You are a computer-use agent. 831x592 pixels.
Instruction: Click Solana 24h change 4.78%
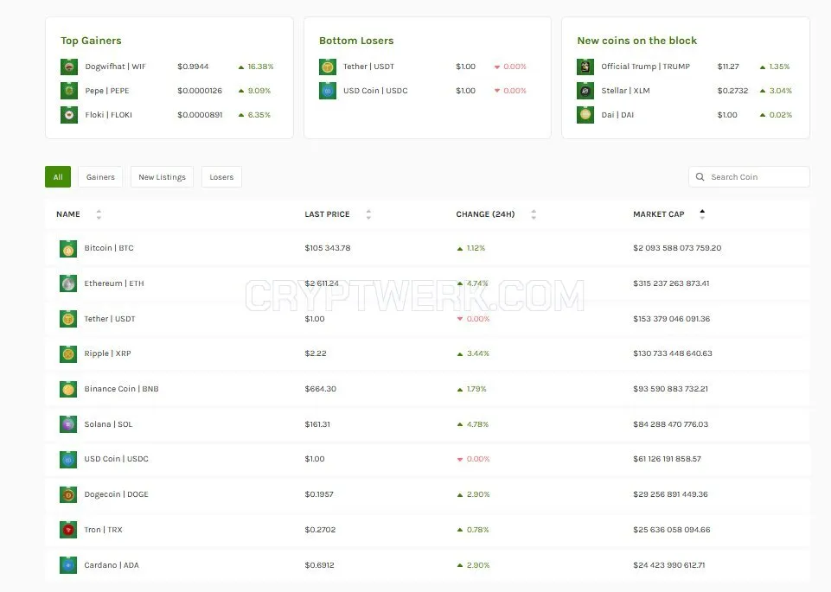[x=477, y=424]
